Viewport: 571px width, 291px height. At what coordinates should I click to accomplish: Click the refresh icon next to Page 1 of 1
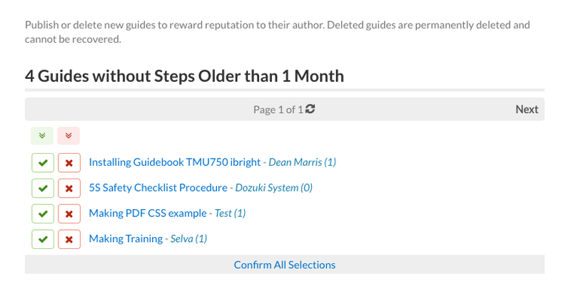pyautogui.click(x=310, y=109)
